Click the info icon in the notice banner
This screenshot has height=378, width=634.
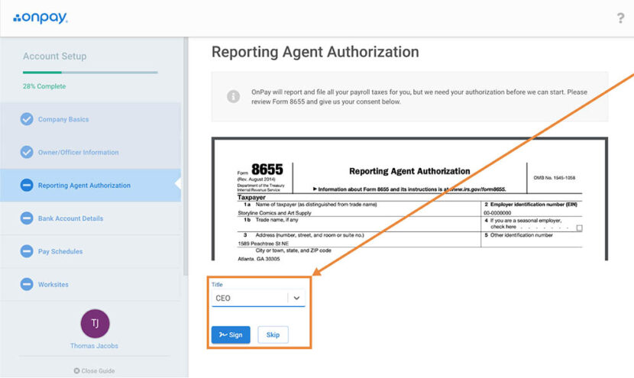point(233,96)
